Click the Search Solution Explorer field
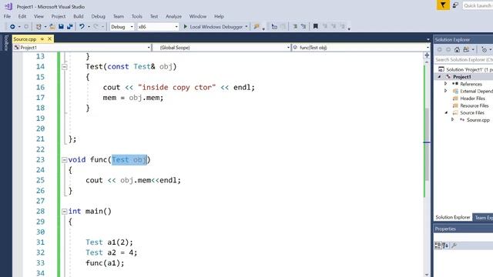This screenshot has width=493, height=277. click(464, 60)
